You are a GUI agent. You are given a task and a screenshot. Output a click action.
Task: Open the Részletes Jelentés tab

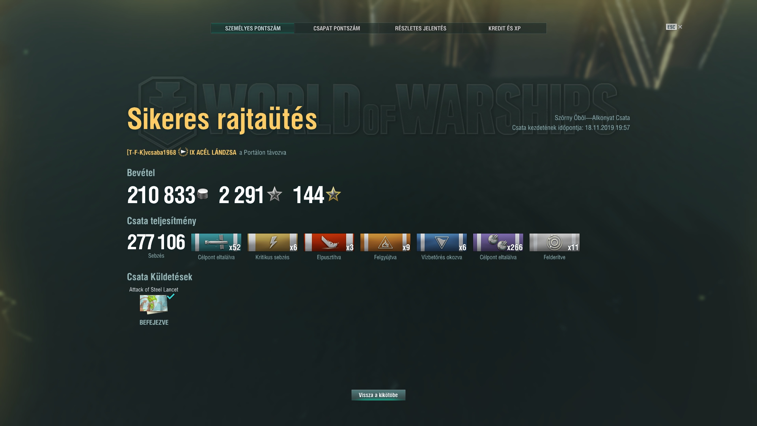click(x=421, y=28)
